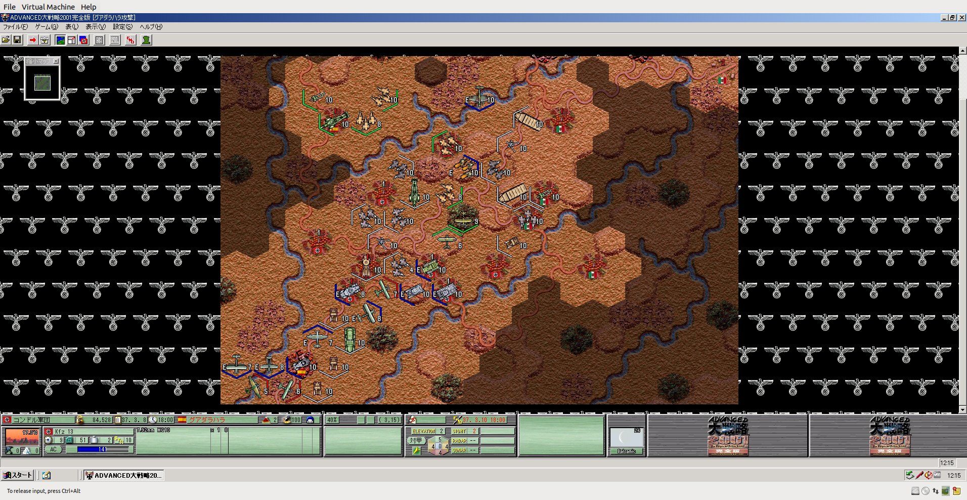Click the 対甲 armor button
The width and height of the screenshot is (967, 500).
pyautogui.click(x=416, y=440)
